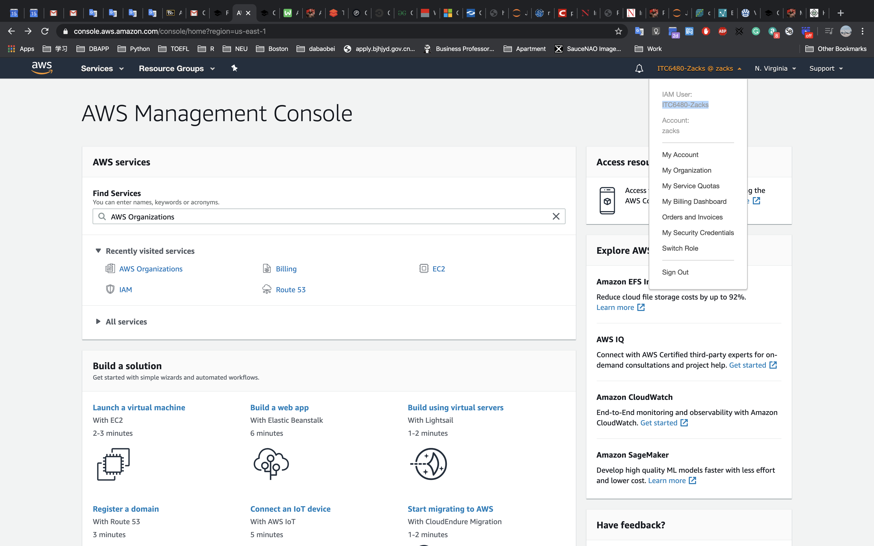Clear the Find Services search field

(x=556, y=217)
